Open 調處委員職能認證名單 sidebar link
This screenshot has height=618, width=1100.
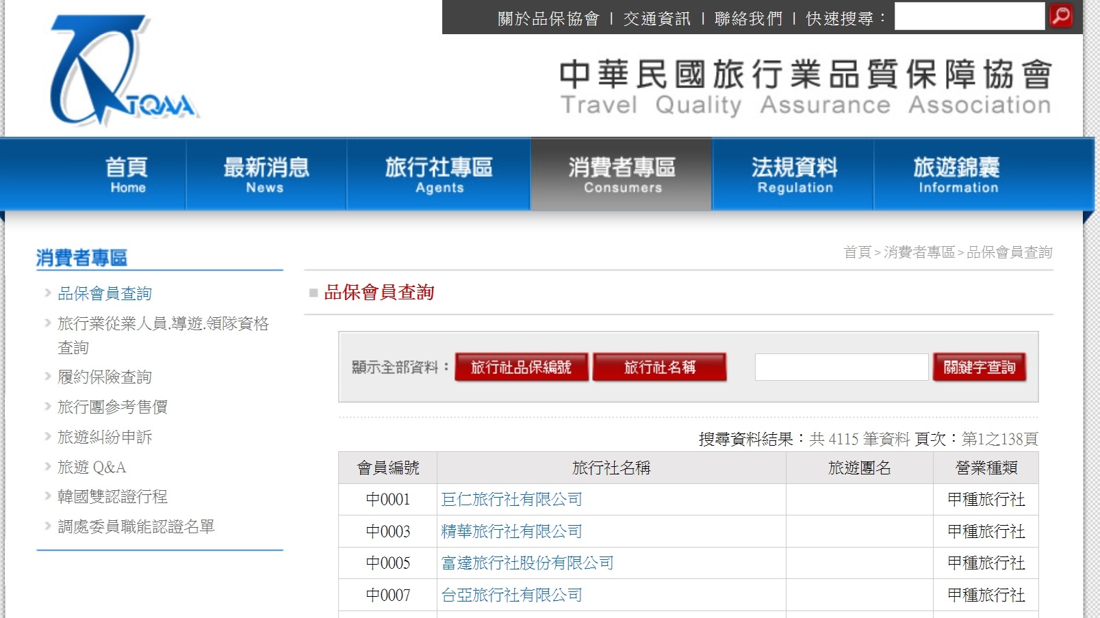click(x=136, y=526)
